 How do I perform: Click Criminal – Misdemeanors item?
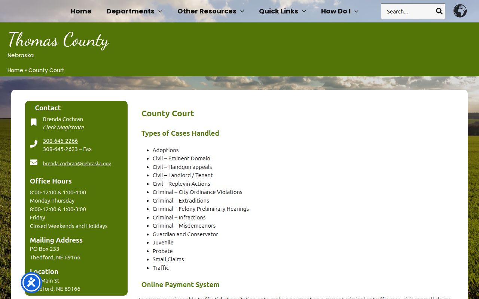(184, 226)
